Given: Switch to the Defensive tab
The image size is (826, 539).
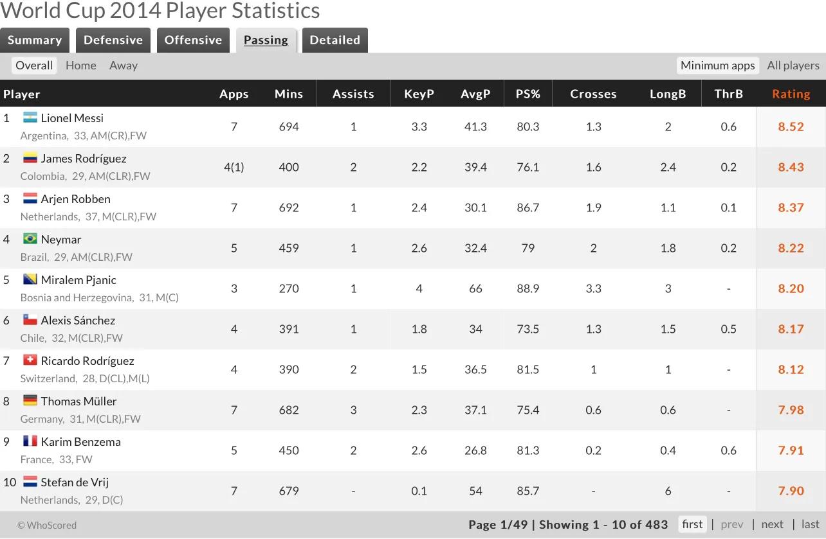Looking at the screenshot, I should pyautogui.click(x=113, y=40).
